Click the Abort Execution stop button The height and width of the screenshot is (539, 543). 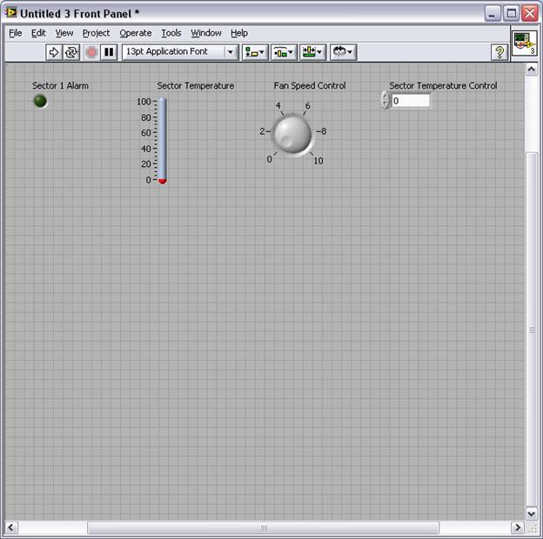(91, 52)
